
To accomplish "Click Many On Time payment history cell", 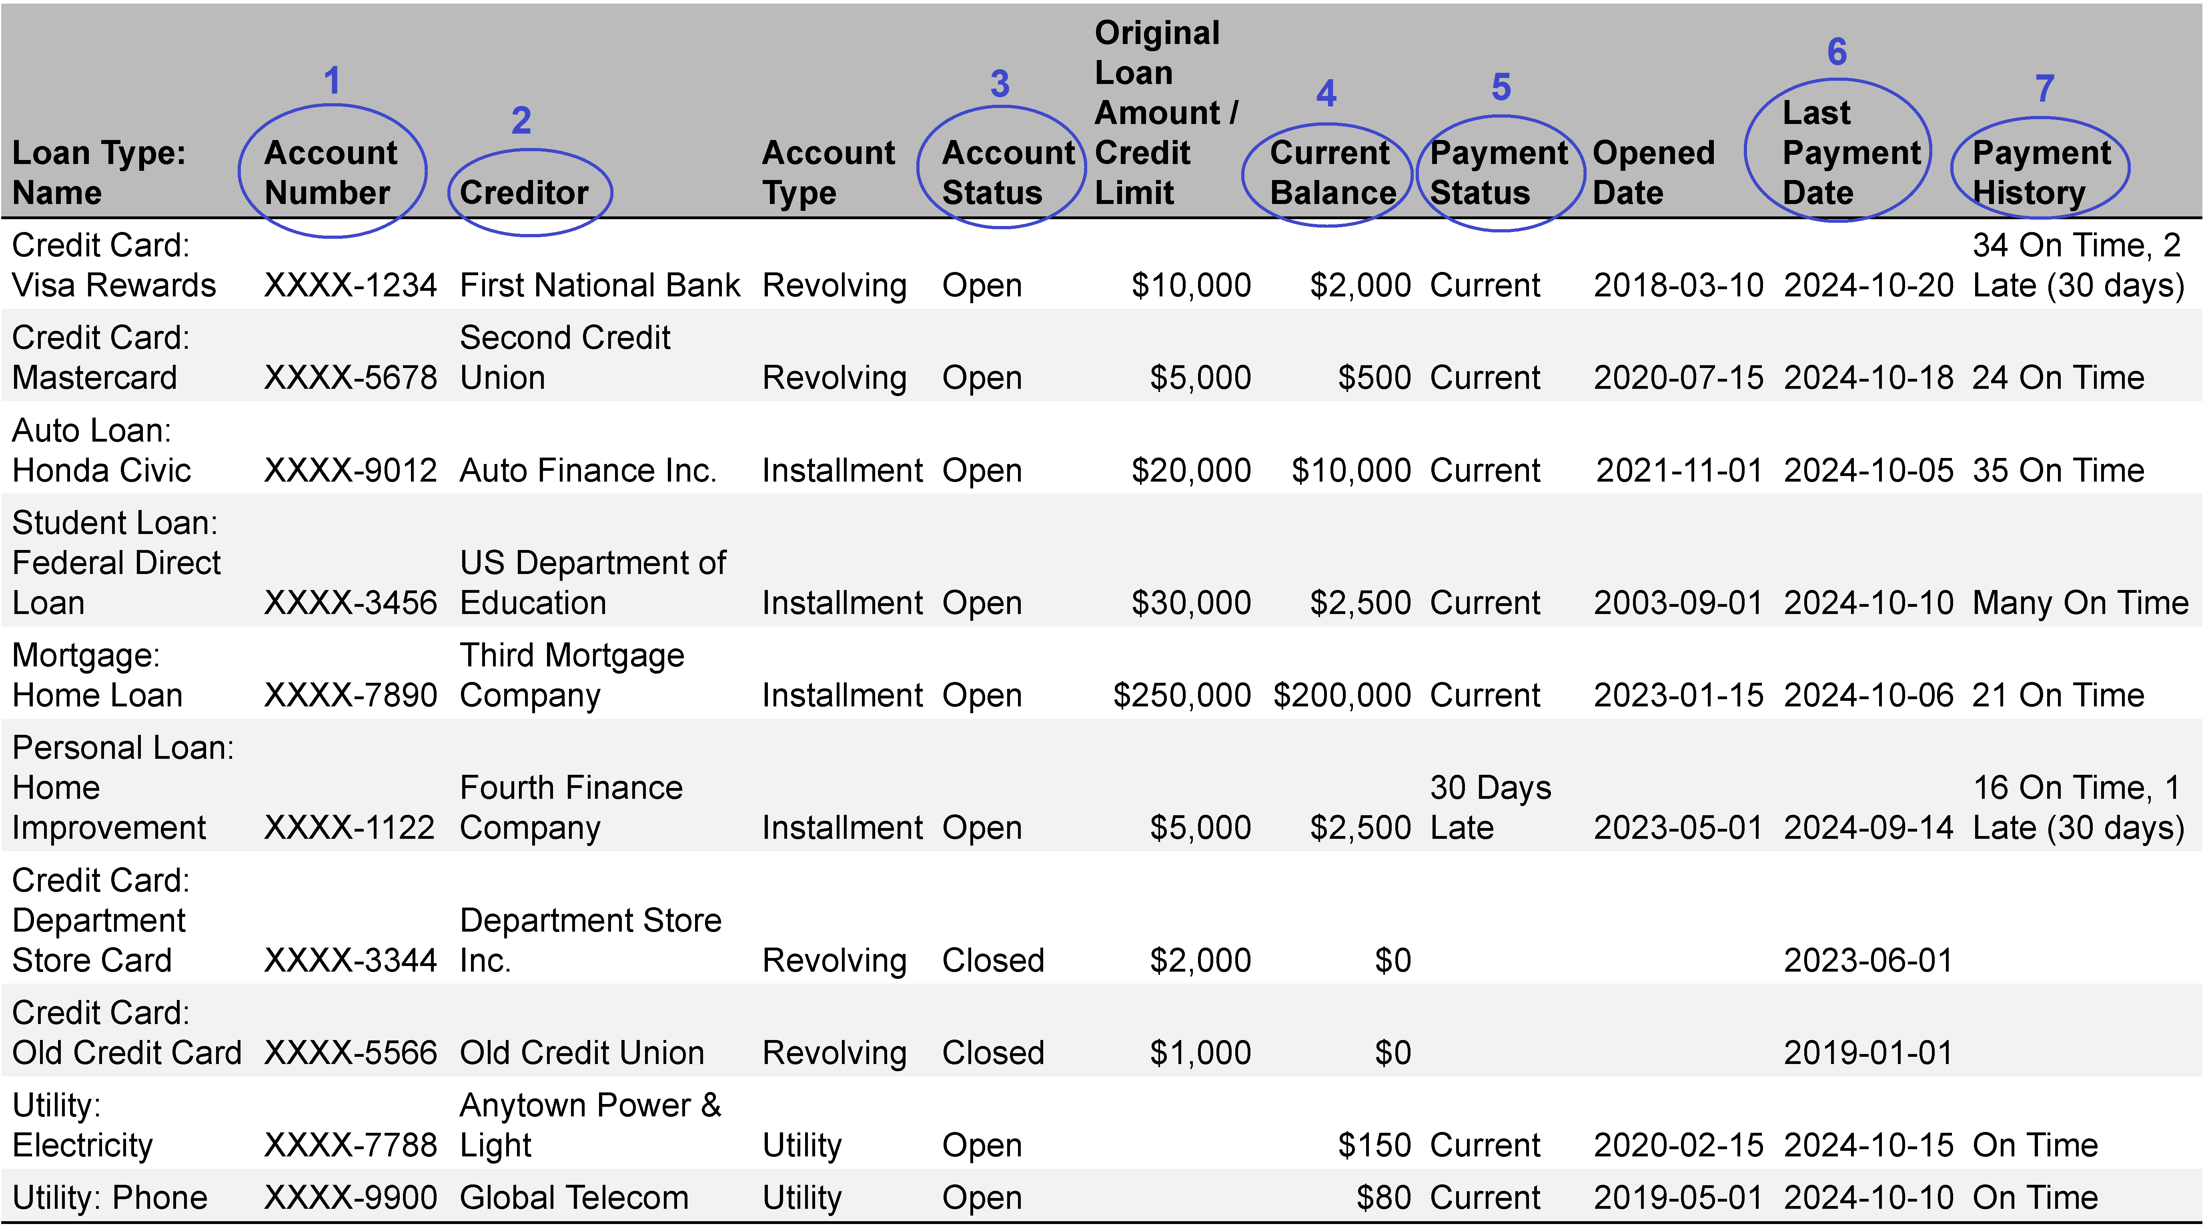I will coord(2079,603).
